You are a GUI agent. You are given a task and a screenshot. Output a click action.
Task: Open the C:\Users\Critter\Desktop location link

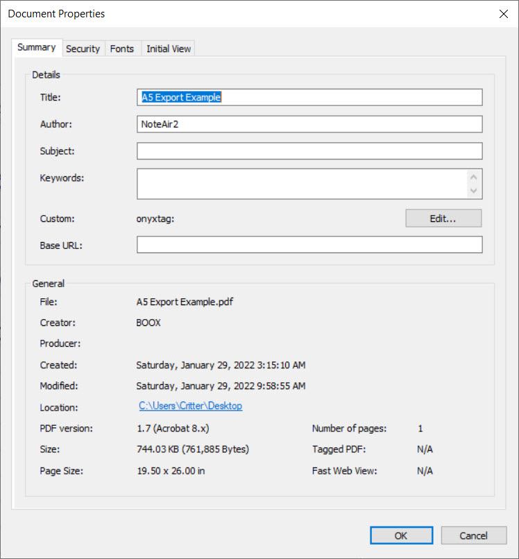coord(191,406)
